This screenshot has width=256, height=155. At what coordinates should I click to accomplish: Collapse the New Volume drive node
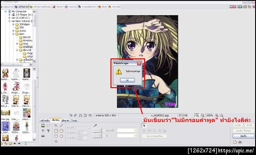(x=9, y=21)
